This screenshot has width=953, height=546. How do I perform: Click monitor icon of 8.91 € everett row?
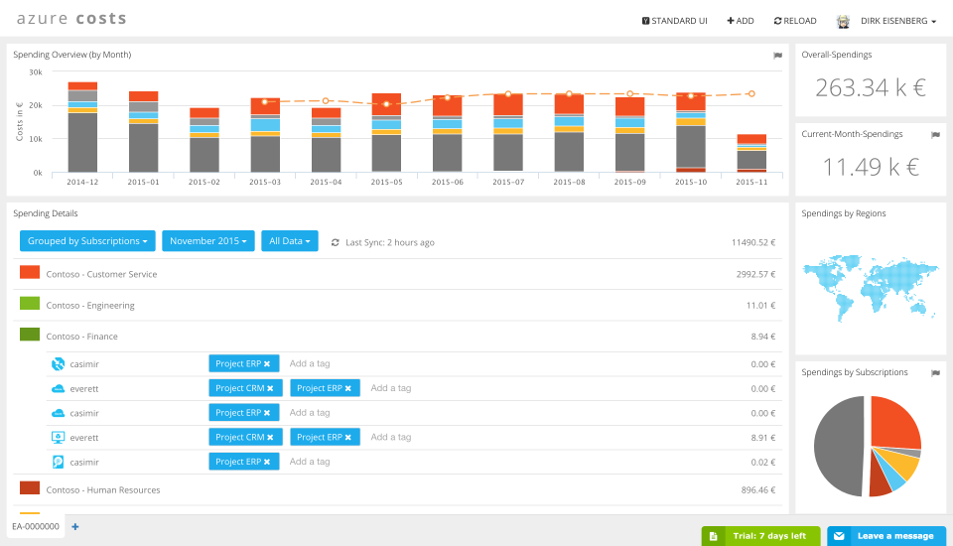pyautogui.click(x=58, y=437)
